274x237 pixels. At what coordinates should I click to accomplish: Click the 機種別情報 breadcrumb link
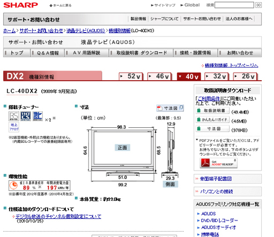click(x=119, y=30)
